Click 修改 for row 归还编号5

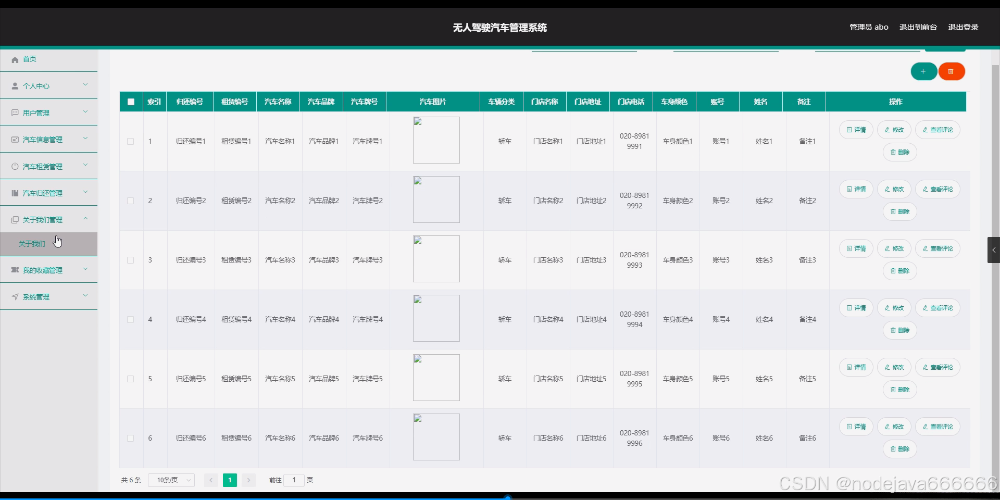(x=894, y=367)
